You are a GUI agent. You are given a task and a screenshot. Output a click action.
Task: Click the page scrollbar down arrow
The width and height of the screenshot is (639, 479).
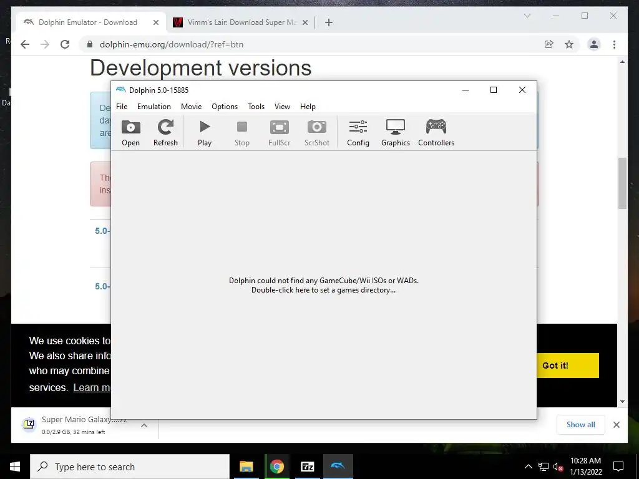(622, 402)
